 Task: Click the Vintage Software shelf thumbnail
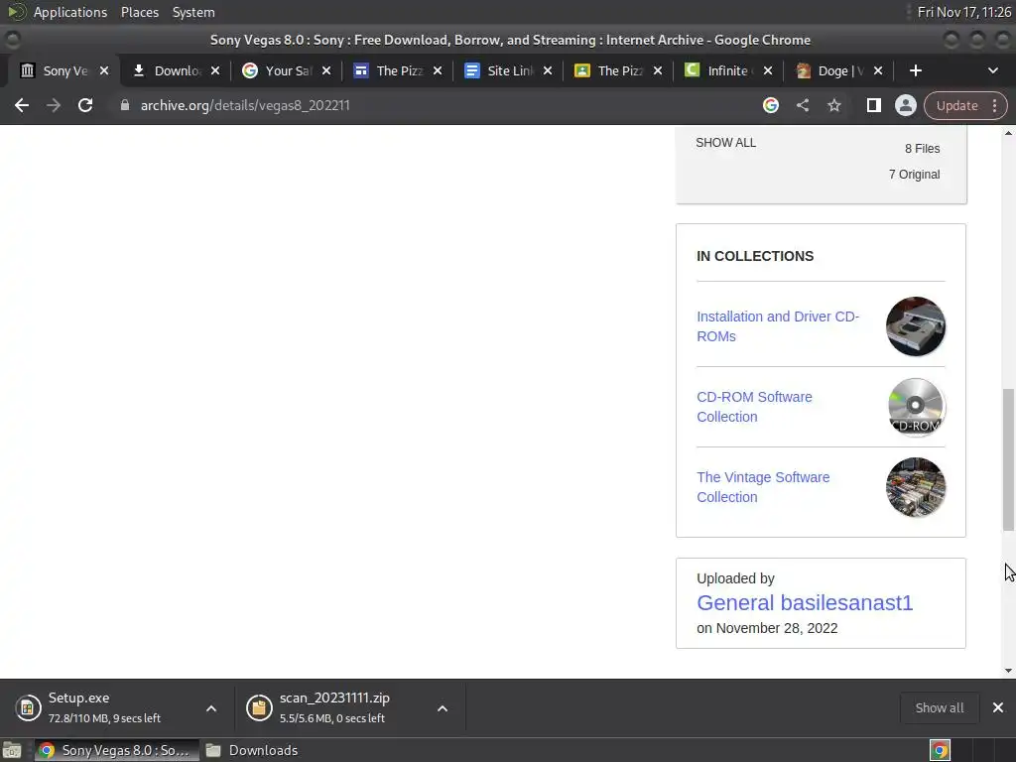[x=915, y=486]
